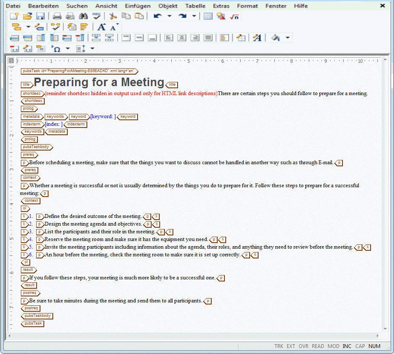Toggle EXT extend selection mode in status bar

[x=291, y=346]
